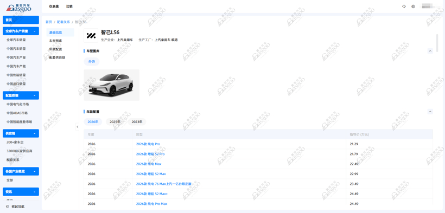
Task: Click the 智己LS6 title text
Action: [110, 33]
